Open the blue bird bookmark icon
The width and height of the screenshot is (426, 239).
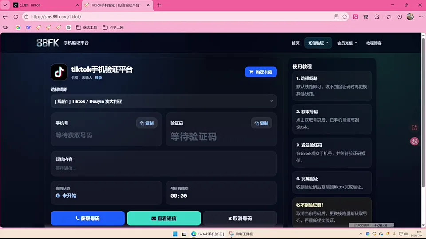[28, 27]
